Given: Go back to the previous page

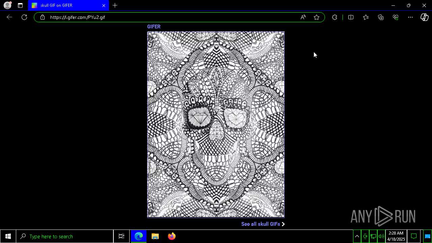Looking at the screenshot, I should pos(9,17).
